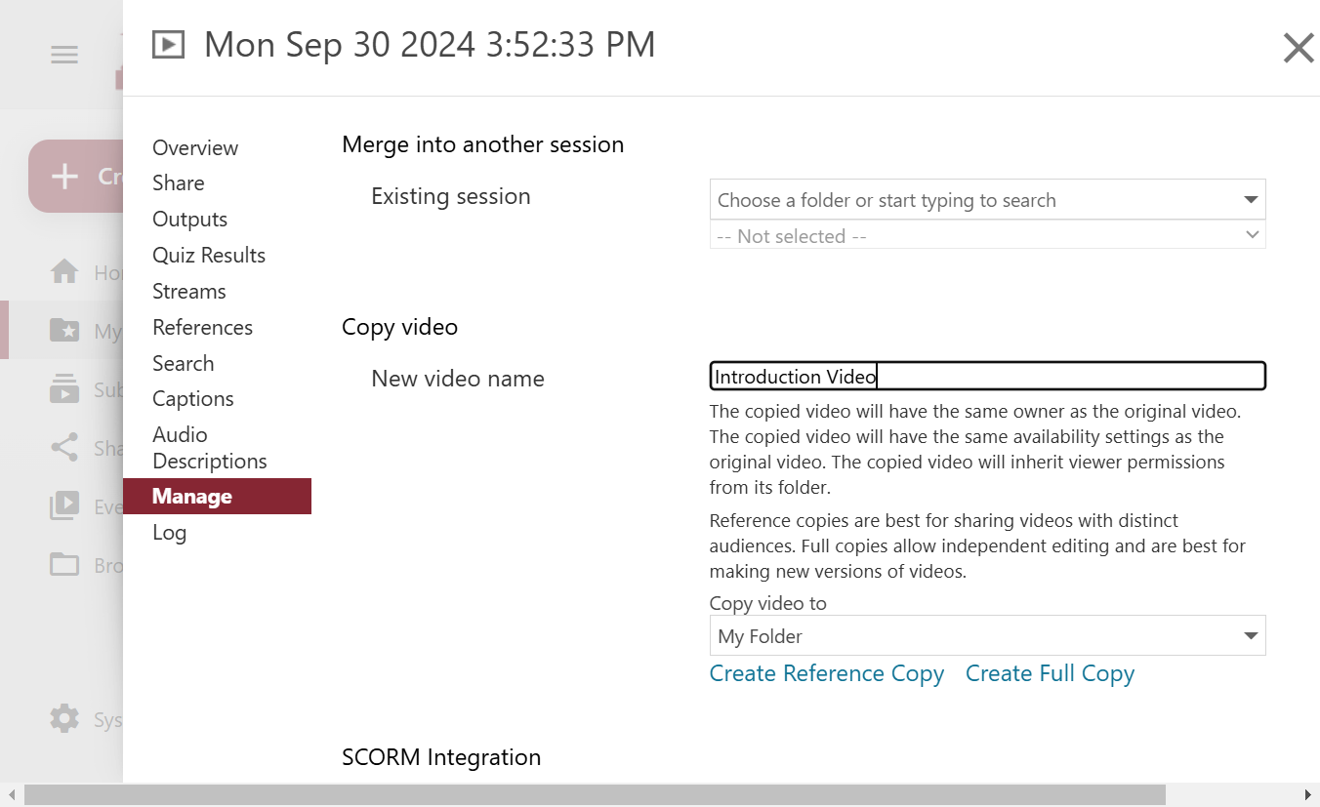Click the Create Reference Copy link
Screen dimensions: 1320x807
click(826, 673)
